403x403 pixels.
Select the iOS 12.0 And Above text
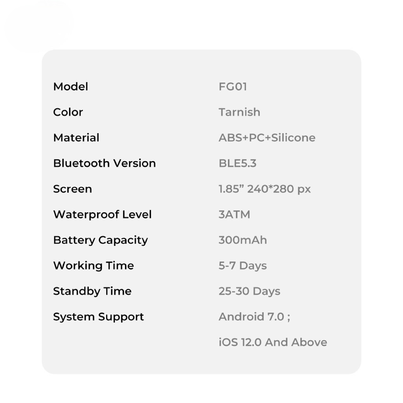click(273, 342)
